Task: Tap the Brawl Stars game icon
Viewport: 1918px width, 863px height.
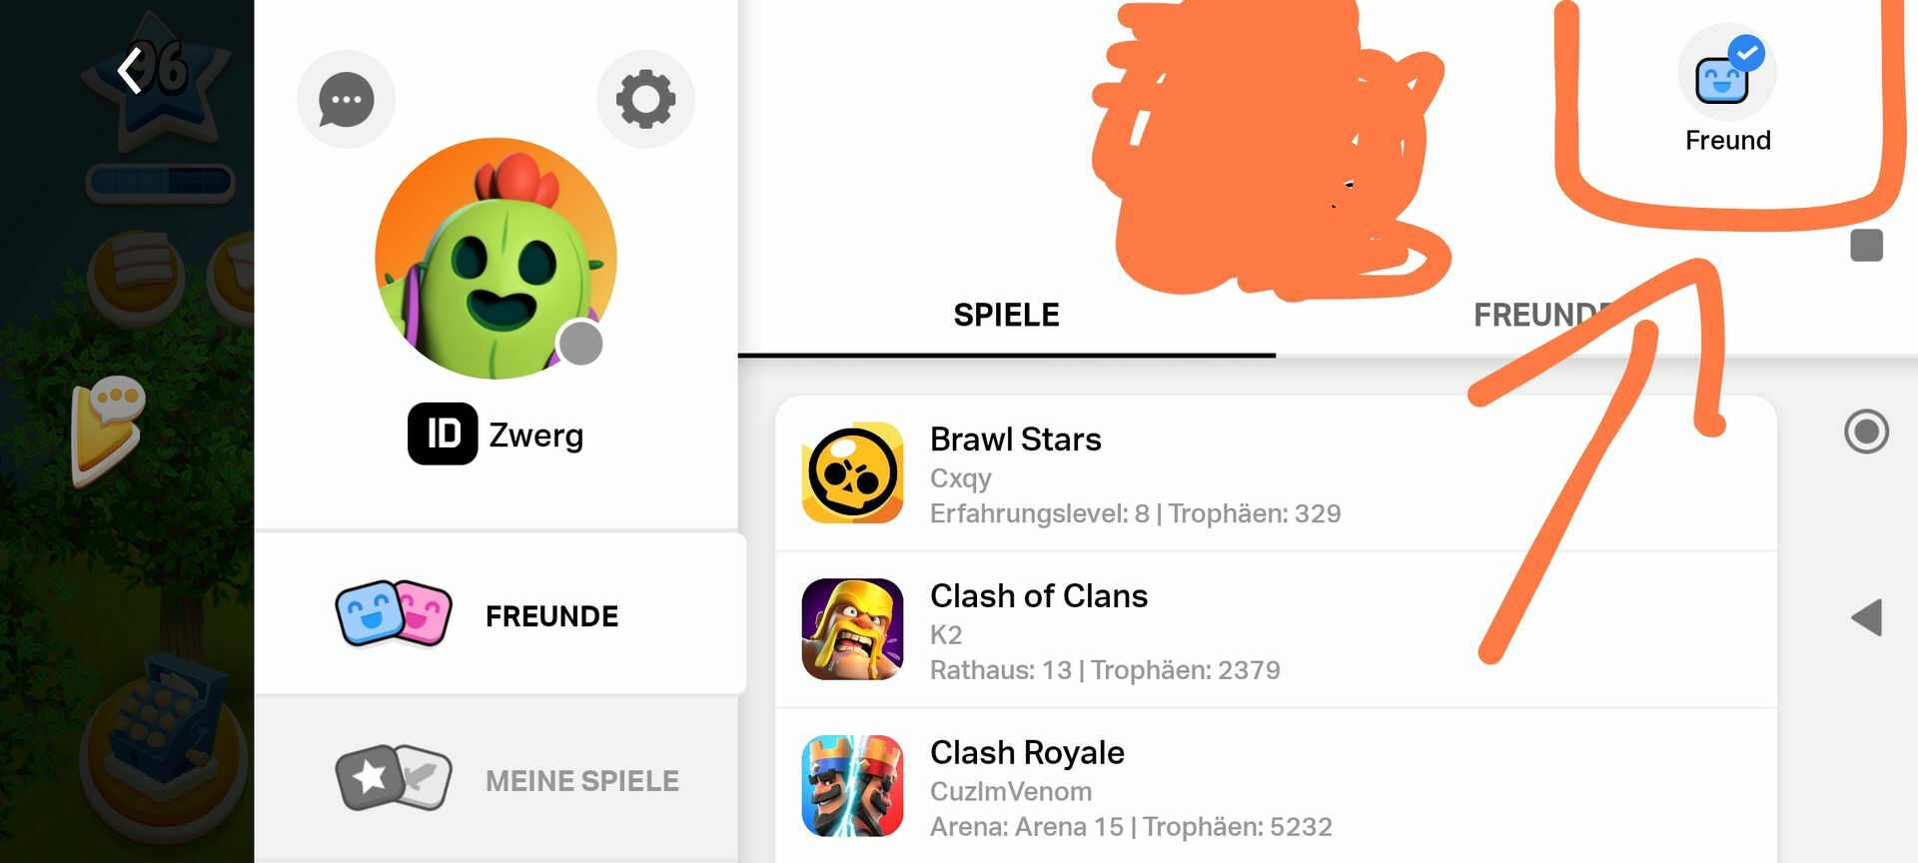Action: pos(852,472)
